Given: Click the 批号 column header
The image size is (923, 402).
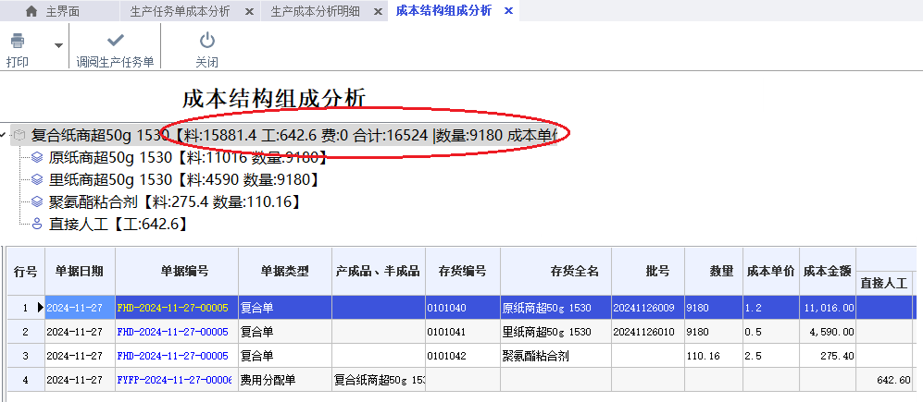Looking at the screenshot, I should pyautogui.click(x=648, y=272).
